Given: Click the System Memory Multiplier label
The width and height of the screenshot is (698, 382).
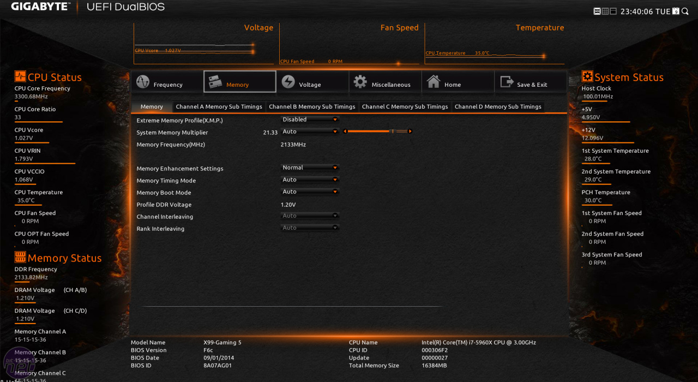Looking at the screenshot, I should point(172,133).
